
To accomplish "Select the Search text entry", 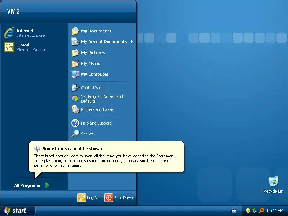I will pos(87,134).
